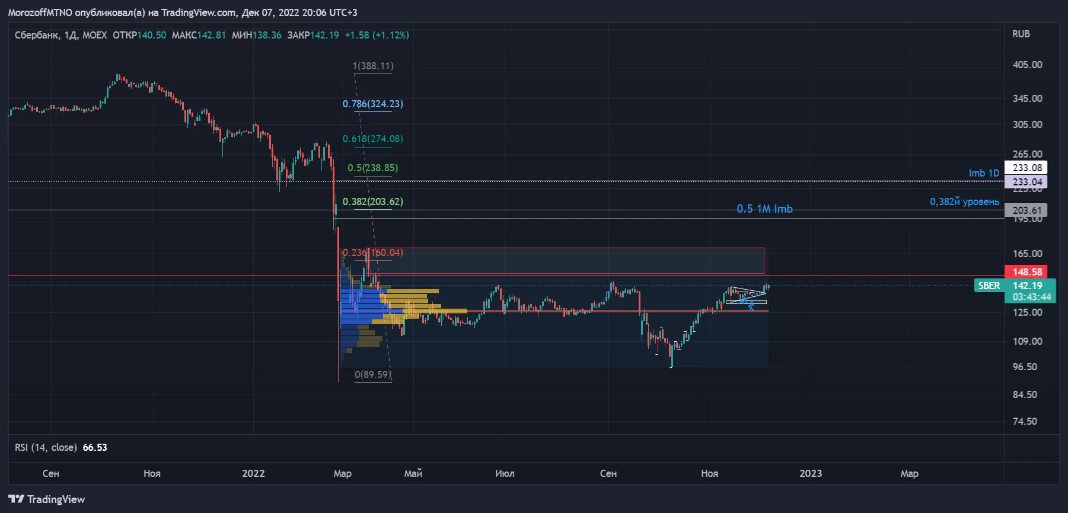This screenshot has height=513, width=1068.
Task: Click the 142.19 current price label
Action: click(x=1028, y=286)
